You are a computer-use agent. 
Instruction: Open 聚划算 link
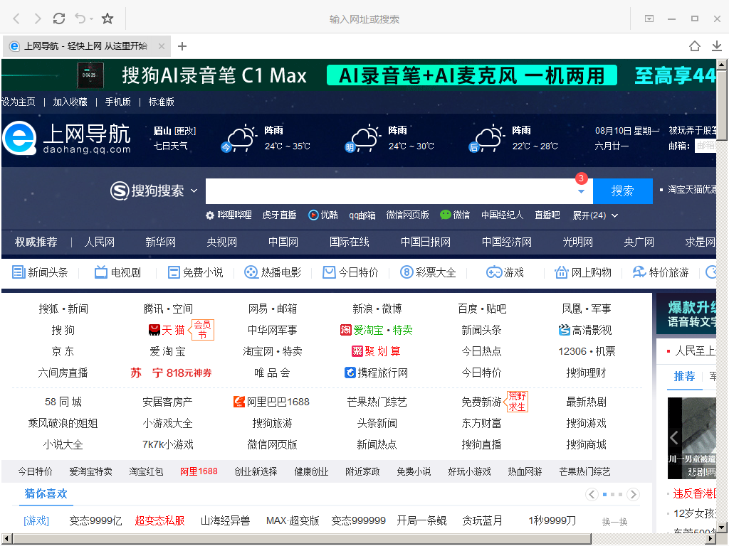coord(376,351)
